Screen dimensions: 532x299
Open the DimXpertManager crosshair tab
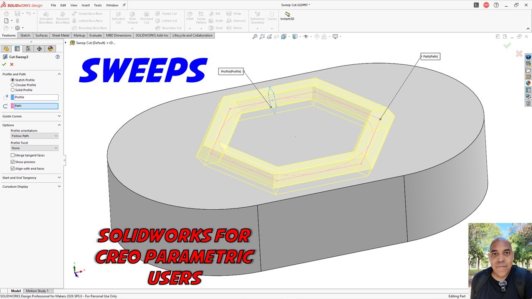click(39, 49)
